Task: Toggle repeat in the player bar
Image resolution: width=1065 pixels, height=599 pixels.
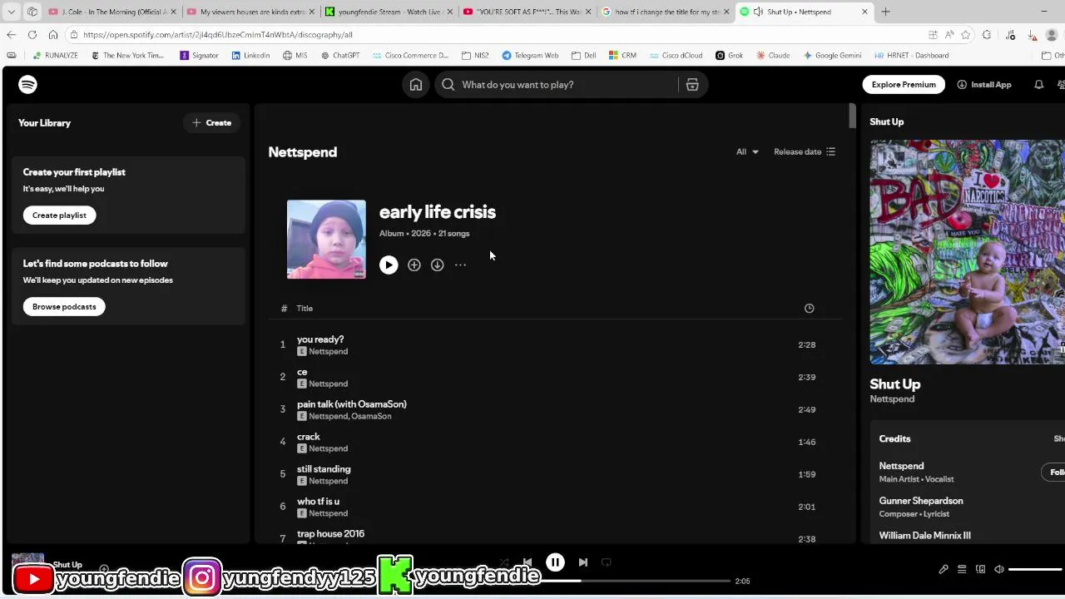Action: coord(607,562)
